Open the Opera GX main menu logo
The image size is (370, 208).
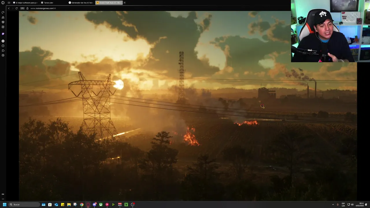click(x=3, y=3)
